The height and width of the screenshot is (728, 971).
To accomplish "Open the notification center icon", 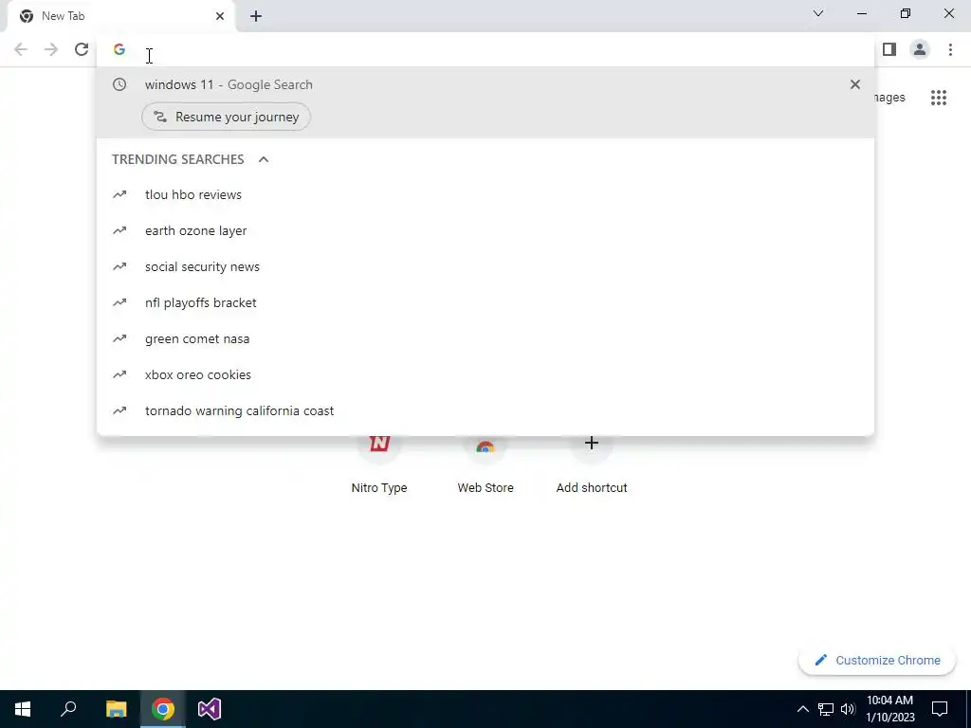I will click(940, 709).
